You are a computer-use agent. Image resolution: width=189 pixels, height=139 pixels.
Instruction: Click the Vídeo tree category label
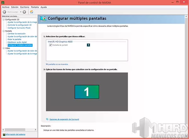pyautogui.click(x=8, y=48)
